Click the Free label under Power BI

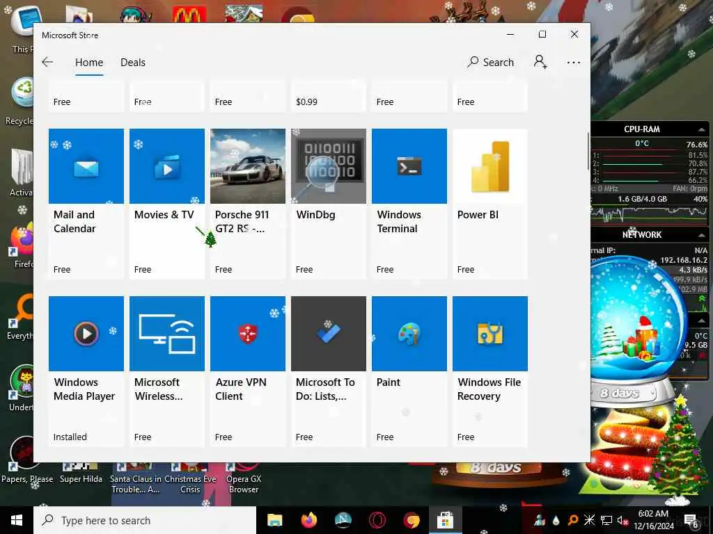[466, 269]
